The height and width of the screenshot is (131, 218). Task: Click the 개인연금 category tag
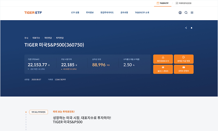[x=48, y=38]
